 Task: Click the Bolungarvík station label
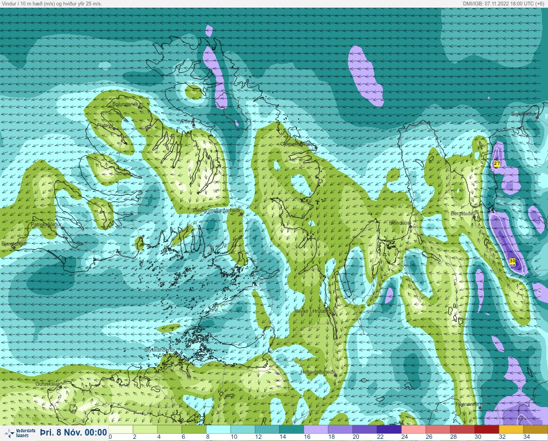(x=127, y=104)
